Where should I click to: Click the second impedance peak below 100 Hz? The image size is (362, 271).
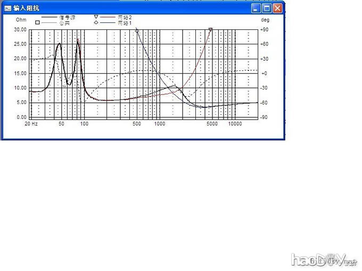click(x=78, y=39)
